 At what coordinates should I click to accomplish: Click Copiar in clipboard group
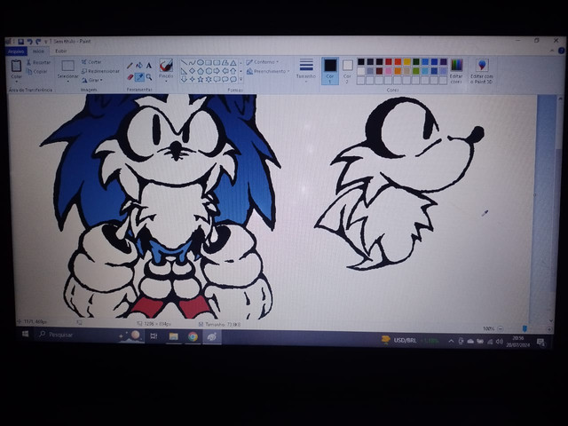37,71
